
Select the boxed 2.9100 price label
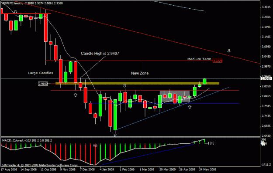(43, 84)
